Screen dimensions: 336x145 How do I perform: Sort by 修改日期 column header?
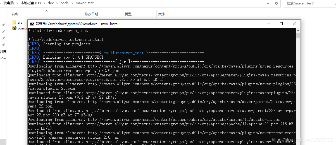(91, 14)
